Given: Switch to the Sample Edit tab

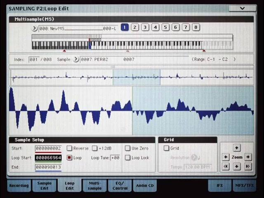Looking at the screenshot, I should pyautogui.click(x=44, y=186).
